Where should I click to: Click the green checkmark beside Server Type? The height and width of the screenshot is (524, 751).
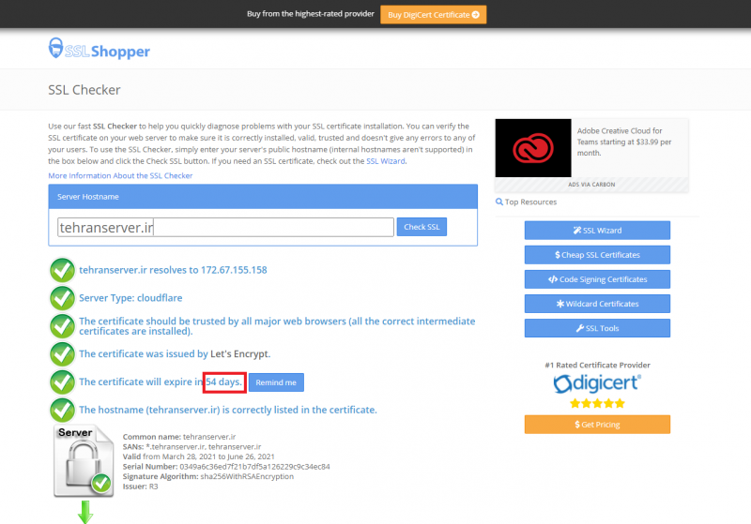[62, 298]
